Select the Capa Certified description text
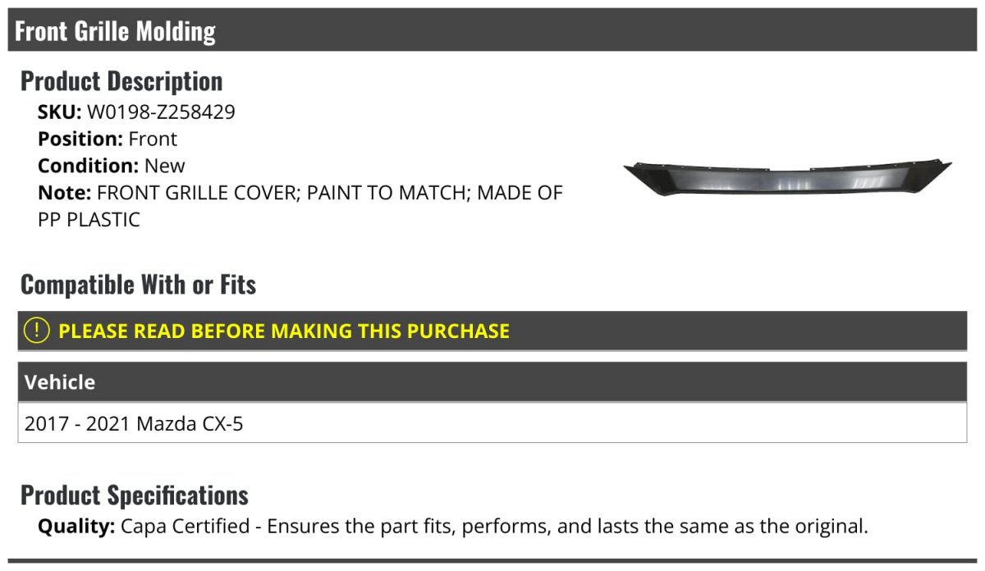 click(x=494, y=526)
